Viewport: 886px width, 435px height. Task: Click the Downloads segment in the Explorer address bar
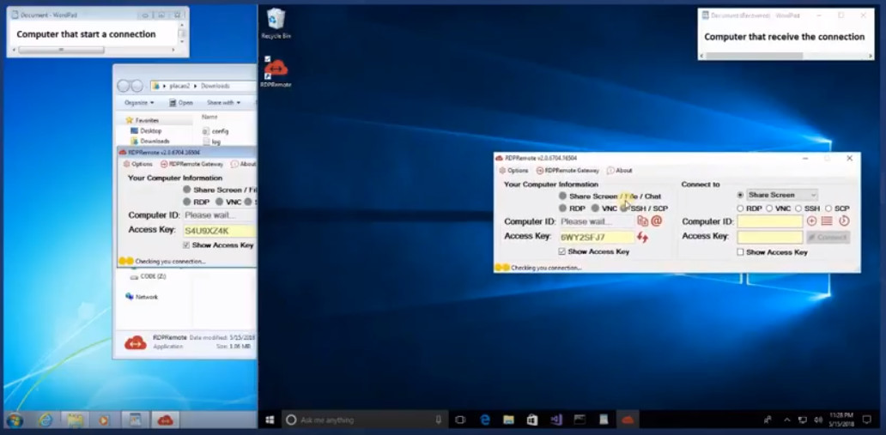point(215,86)
